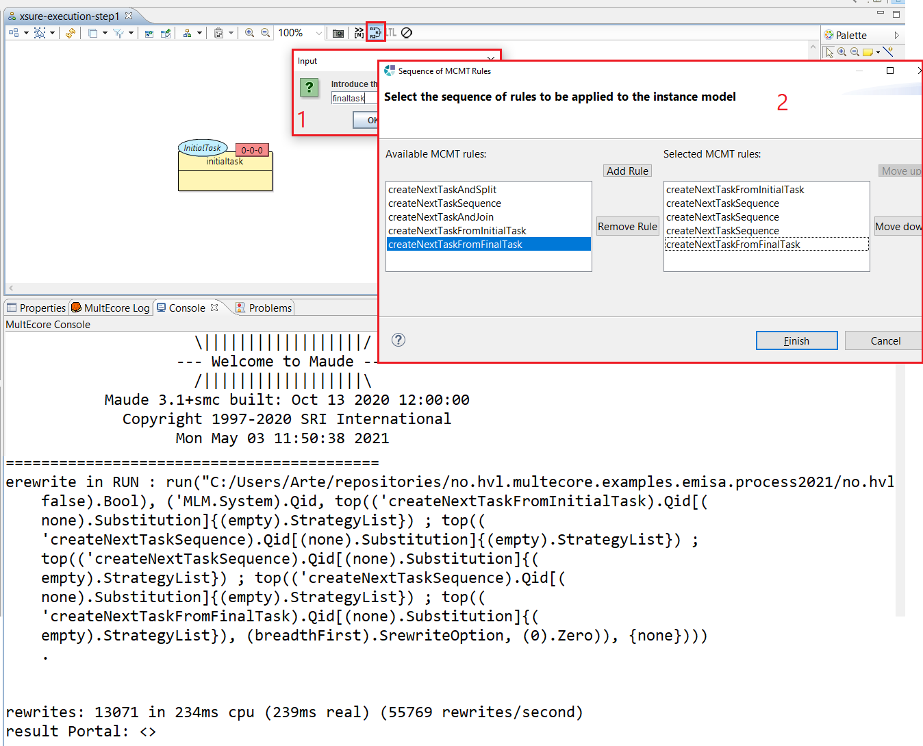Select createNextTaskFromInitialTask in selected rules list

click(766, 189)
